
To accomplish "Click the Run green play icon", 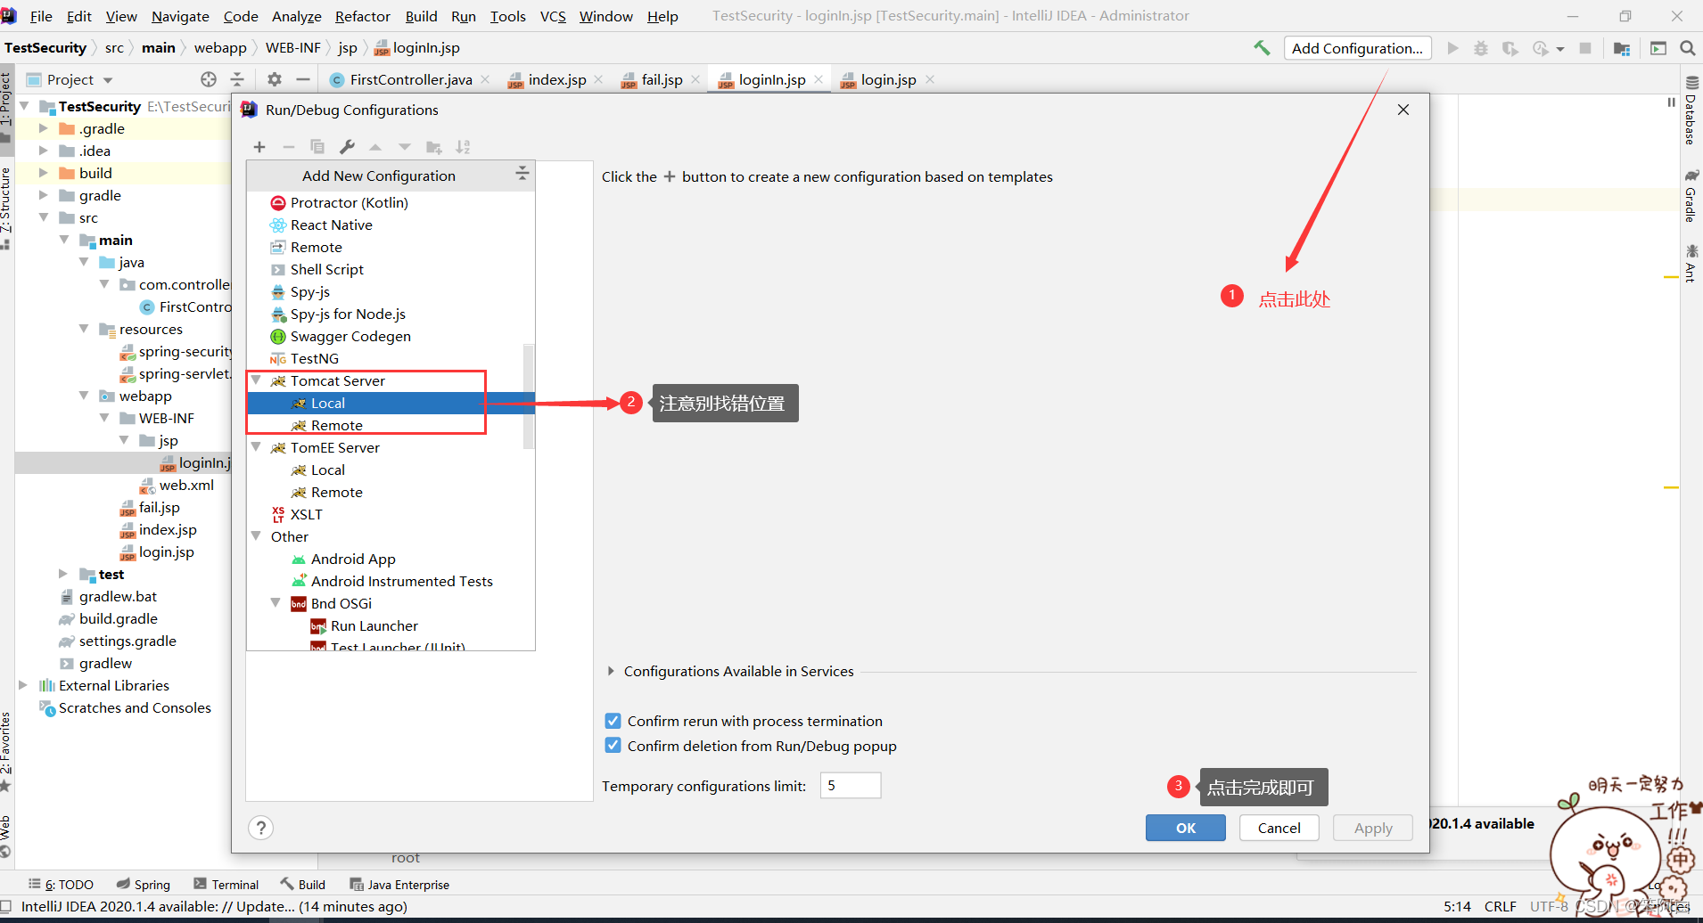I will pyautogui.click(x=1453, y=48).
